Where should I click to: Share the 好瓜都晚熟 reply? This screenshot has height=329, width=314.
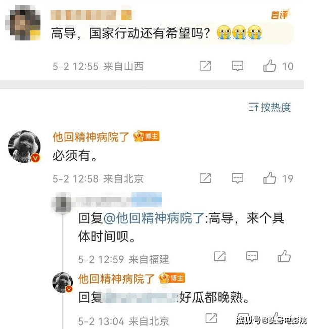211,318
